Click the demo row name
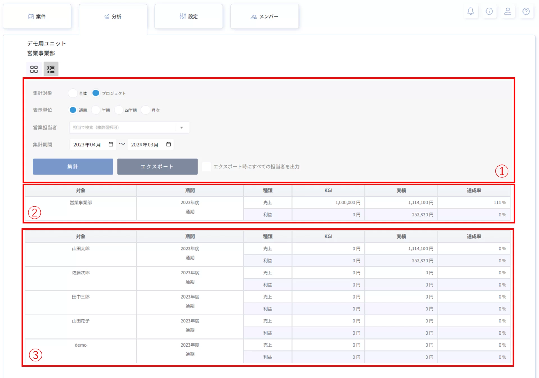The width and height of the screenshot is (539, 378). (x=81, y=345)
